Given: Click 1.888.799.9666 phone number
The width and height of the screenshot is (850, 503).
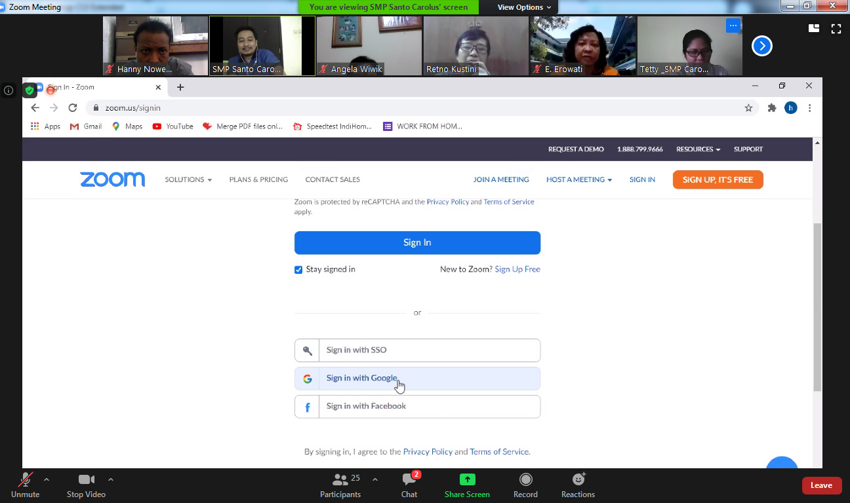Looking at the screenshot, I should click(x=640, y=149).
